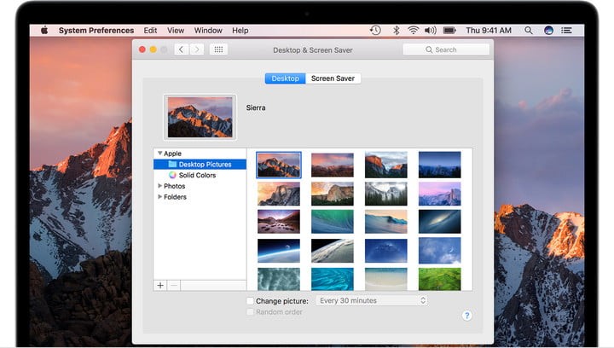
Task: Open Spotlight search magnifier
Action: coord(528,30)
